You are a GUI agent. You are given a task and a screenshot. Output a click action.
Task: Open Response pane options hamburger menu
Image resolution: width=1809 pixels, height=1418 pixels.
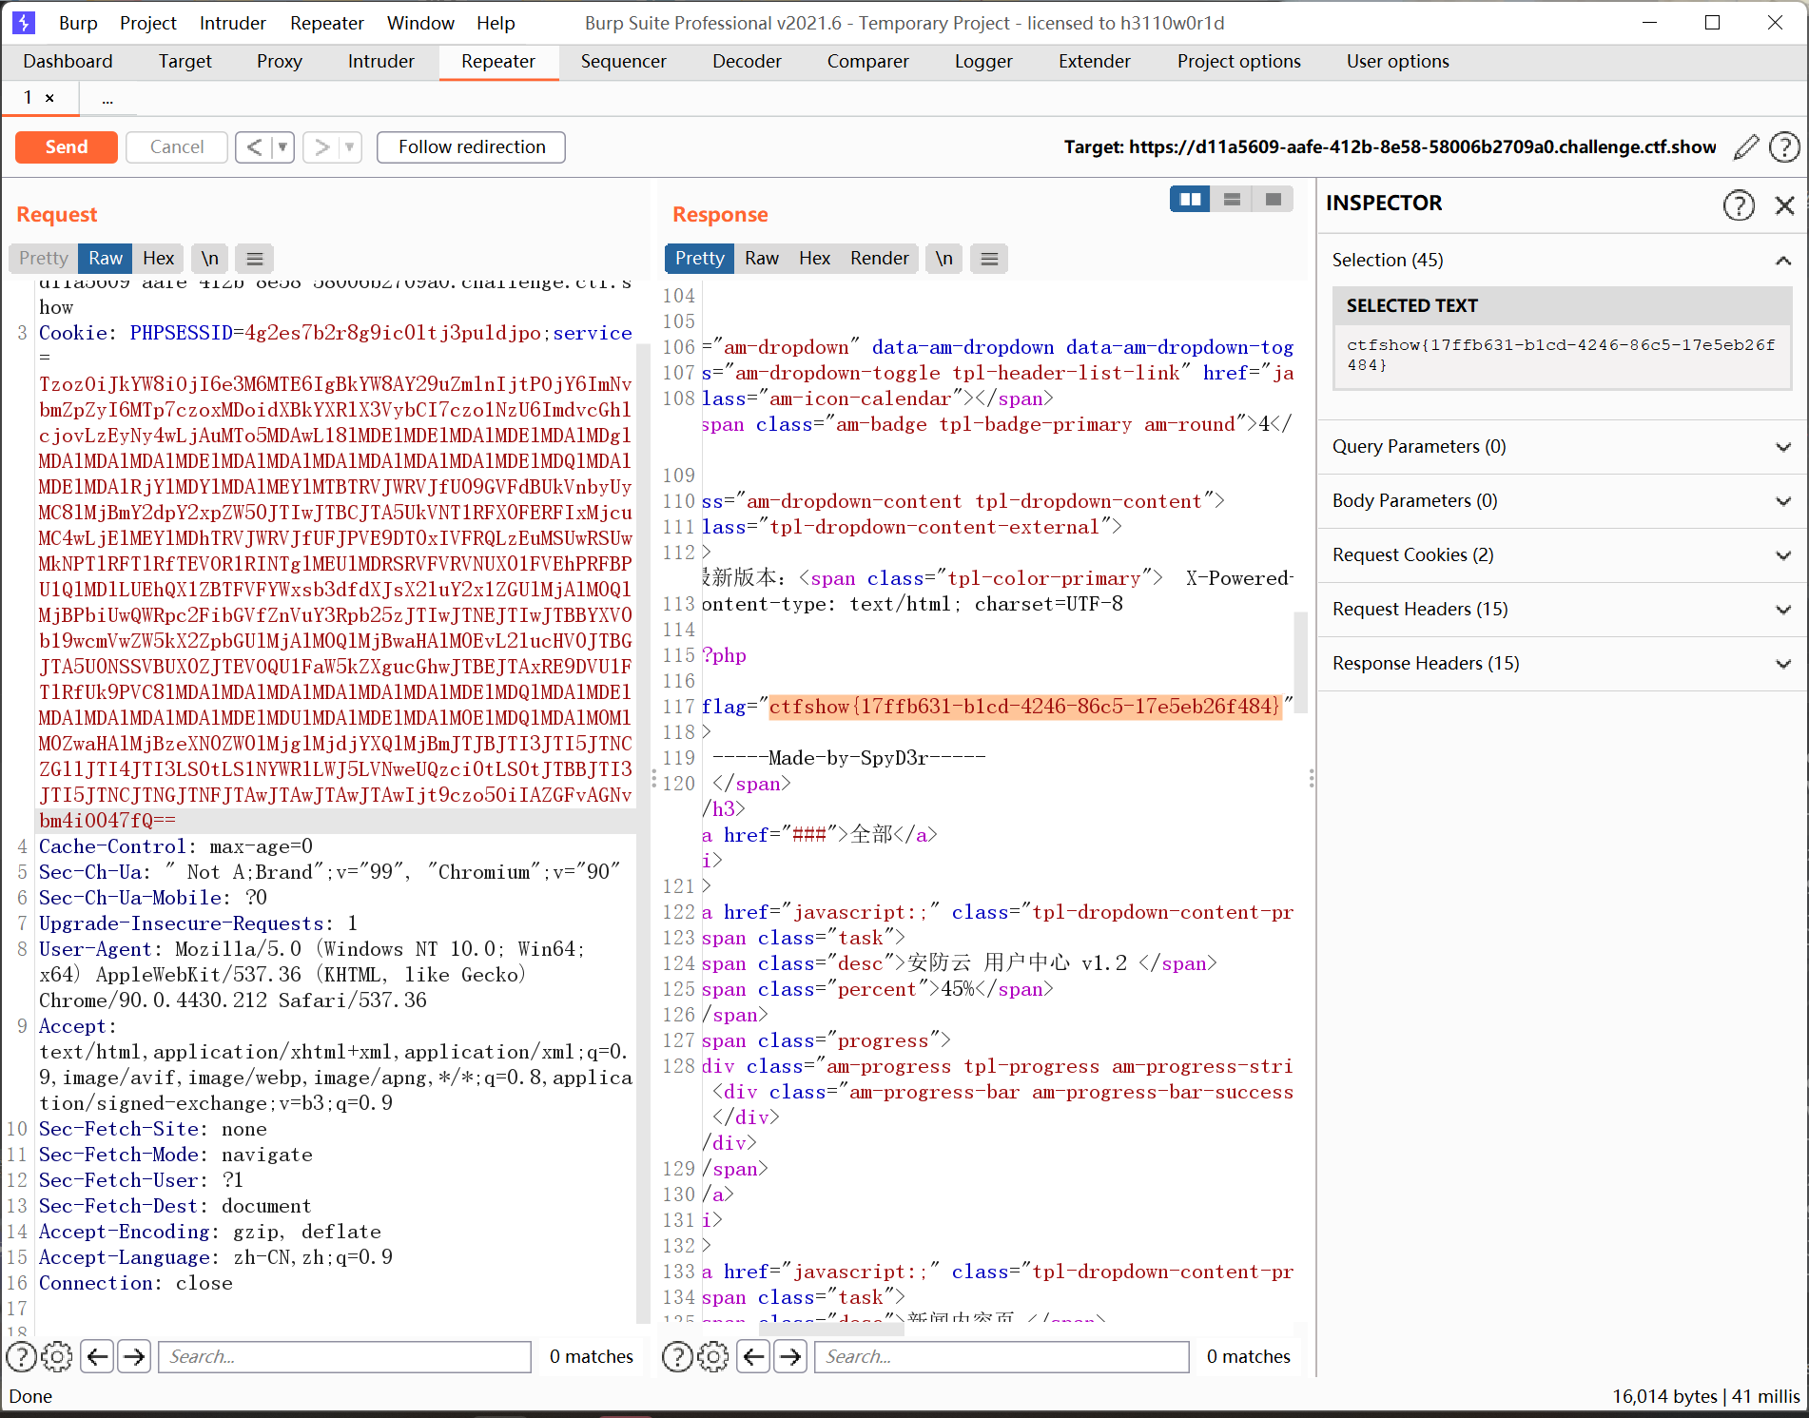point(989,259)
